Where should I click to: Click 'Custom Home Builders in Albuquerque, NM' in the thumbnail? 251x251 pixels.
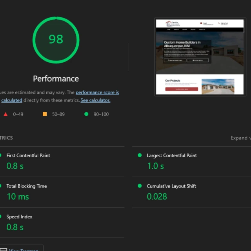tap(182, 44)
